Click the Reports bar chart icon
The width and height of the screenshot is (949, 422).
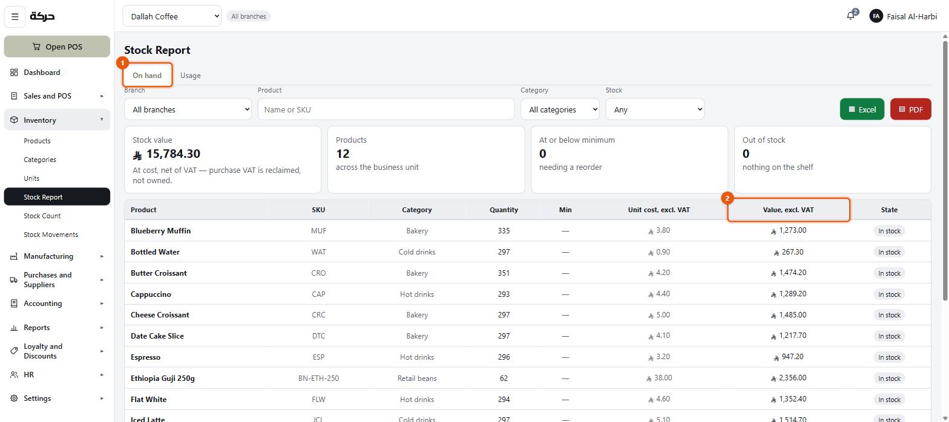(x=14, y=328)
